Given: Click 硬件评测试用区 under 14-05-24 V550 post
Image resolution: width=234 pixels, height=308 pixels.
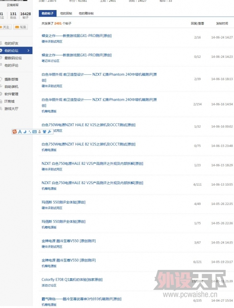Looking at the screenshot, I should point(52,247).
